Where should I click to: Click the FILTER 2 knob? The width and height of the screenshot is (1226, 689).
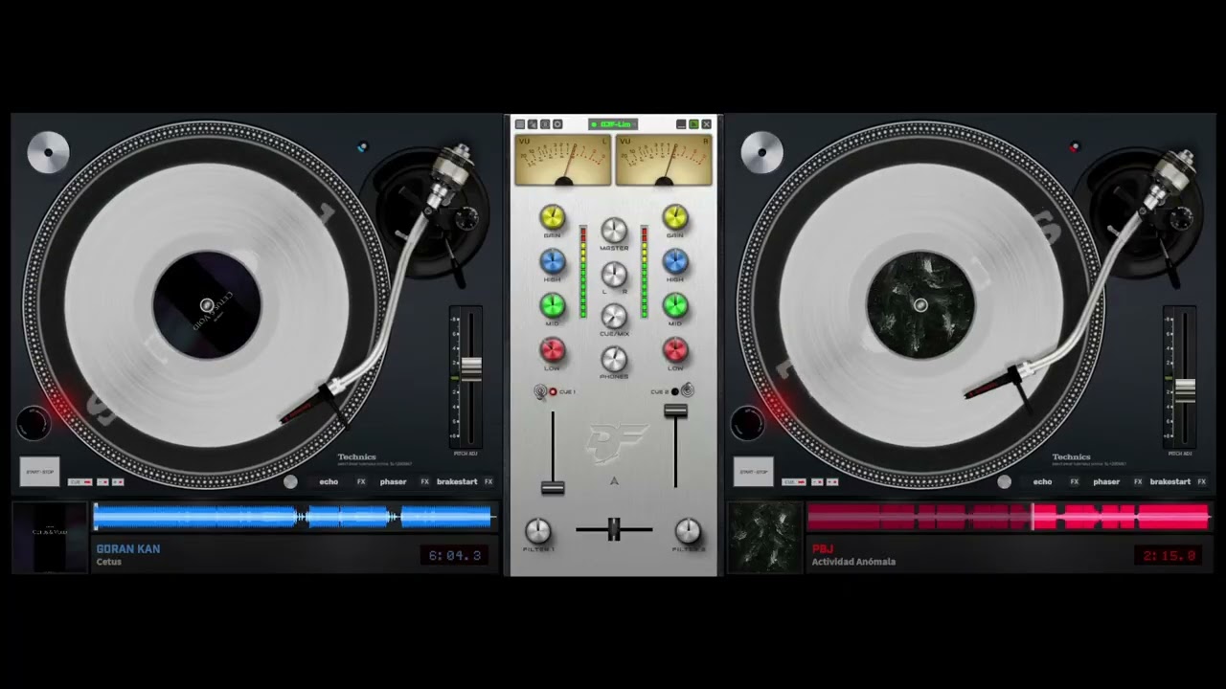688,531
